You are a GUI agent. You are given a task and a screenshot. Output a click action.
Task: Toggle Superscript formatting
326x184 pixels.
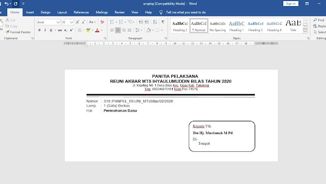tap(71, 30)
